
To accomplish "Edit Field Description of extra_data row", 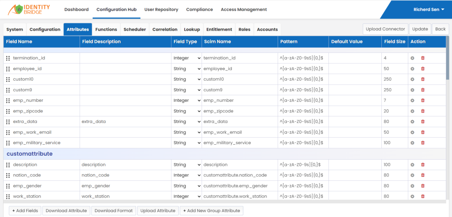I will pyautogui.click(x=125, y=122).
